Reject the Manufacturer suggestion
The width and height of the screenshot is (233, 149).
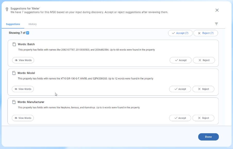(x=203, y=118)
